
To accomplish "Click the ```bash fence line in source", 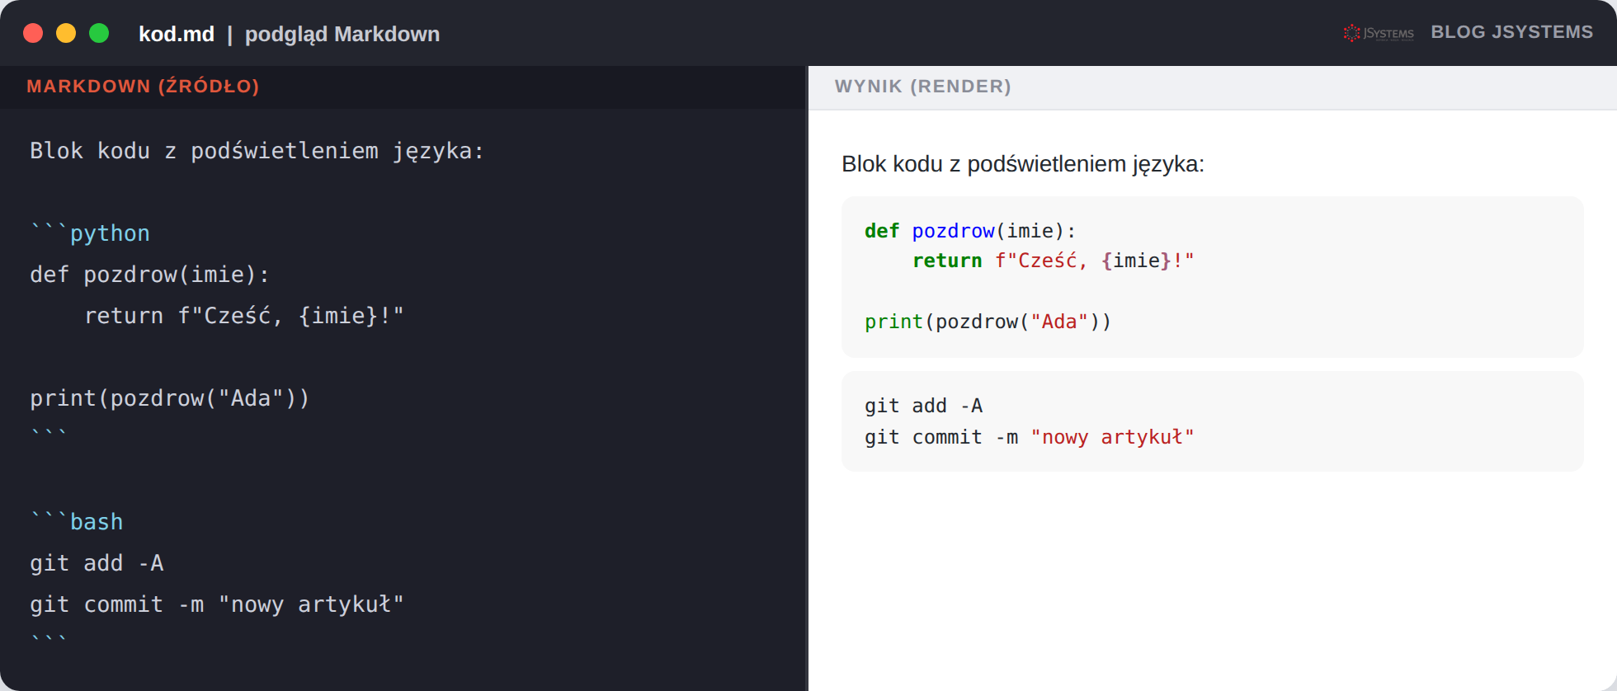I will tap(77, 522).
